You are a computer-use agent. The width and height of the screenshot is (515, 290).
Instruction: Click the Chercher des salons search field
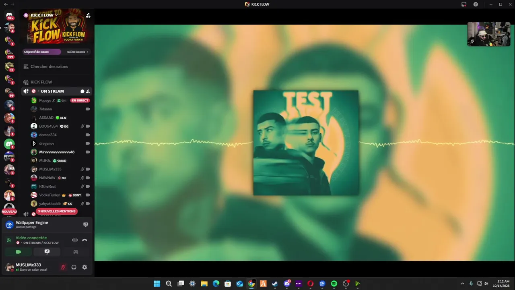click(x=56, y=66)
